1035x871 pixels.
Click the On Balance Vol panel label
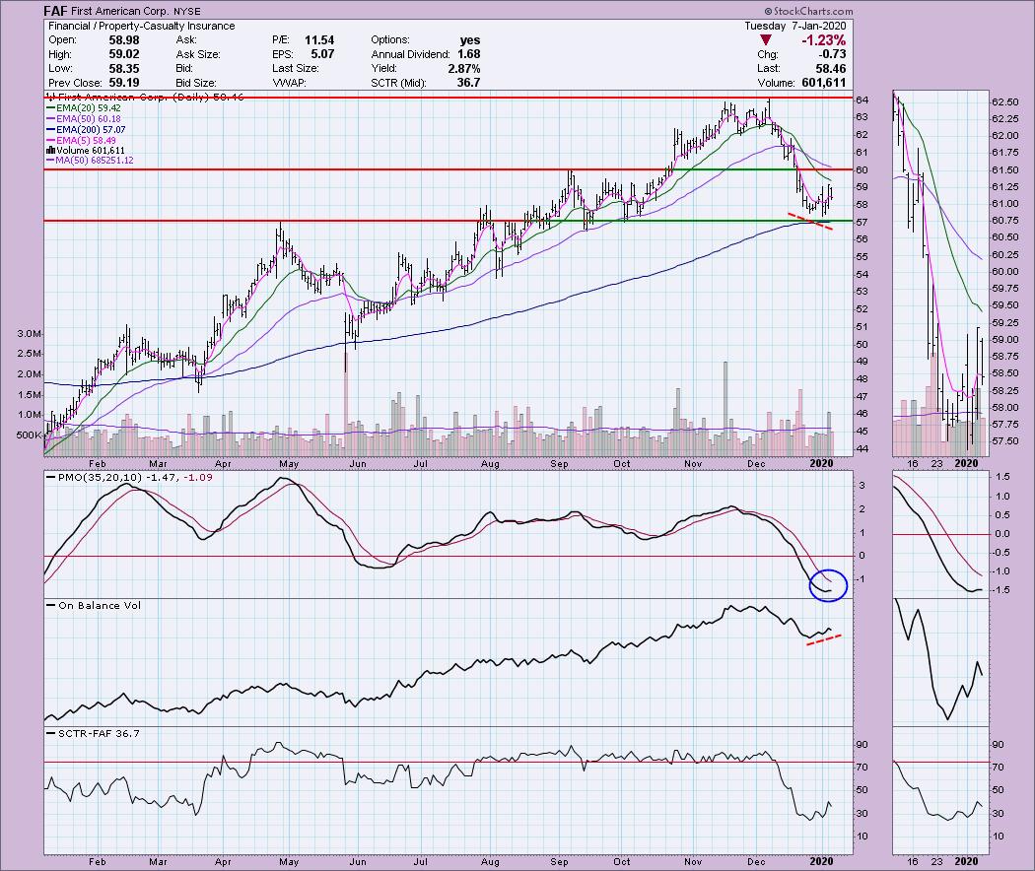coord(86,605)
